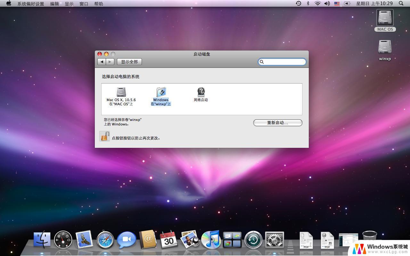Close the 启动磁盘 window
410x256 pixels.
[100, 54]
